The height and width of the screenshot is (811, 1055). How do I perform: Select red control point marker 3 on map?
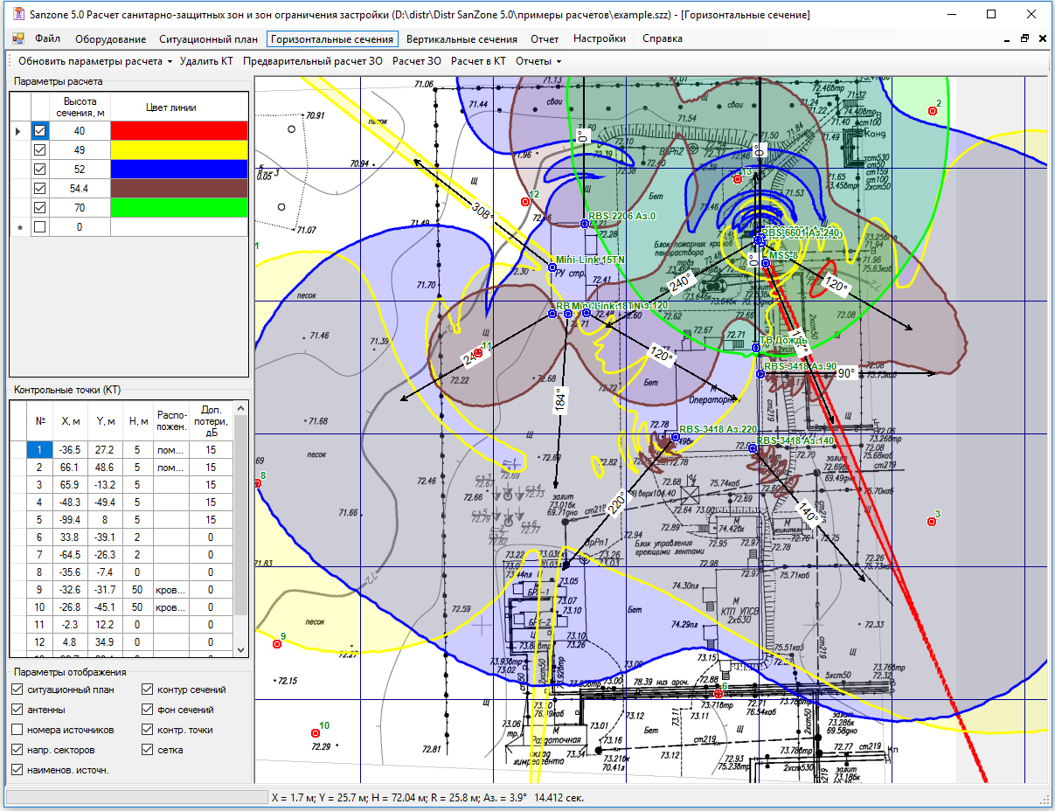931,522
